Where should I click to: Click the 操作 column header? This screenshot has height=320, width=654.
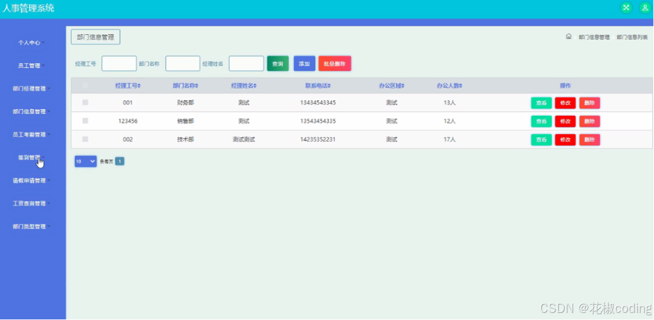[565, 86]
